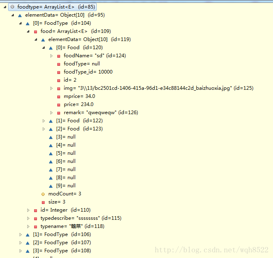Screen dimensions: 273x258
Task: Click the blue triangle icon beside elementData (id=95)
Action: 20,15
